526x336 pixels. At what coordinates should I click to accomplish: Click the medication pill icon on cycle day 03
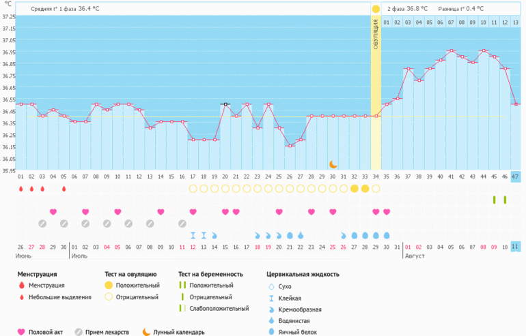[42, 224]
